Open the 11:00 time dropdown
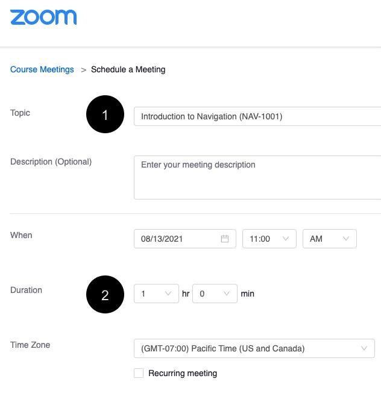This screenshot has width=381, height=393. [269, 239]
